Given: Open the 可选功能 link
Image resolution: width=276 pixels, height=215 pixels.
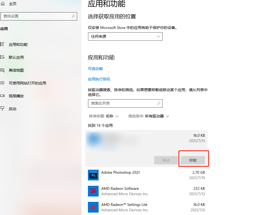Looking at the screenshot, I should [95, 69].
